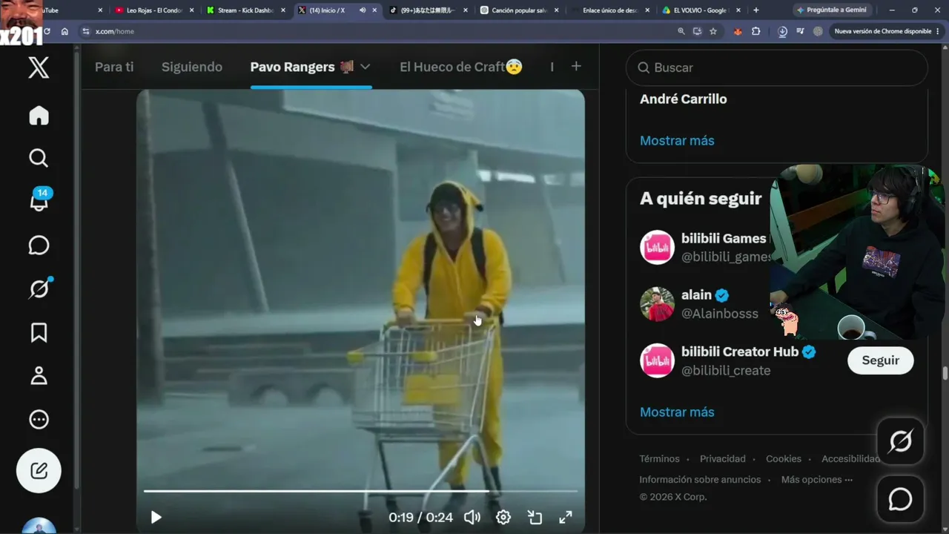Mute audio on the X browser tab
Screen dimensions: 949x534
pos(363,10)
